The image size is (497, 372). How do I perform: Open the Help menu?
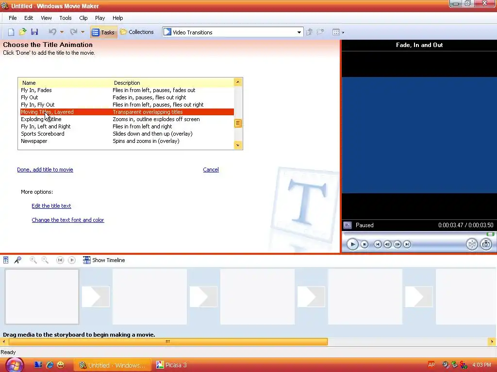point(117,18)
